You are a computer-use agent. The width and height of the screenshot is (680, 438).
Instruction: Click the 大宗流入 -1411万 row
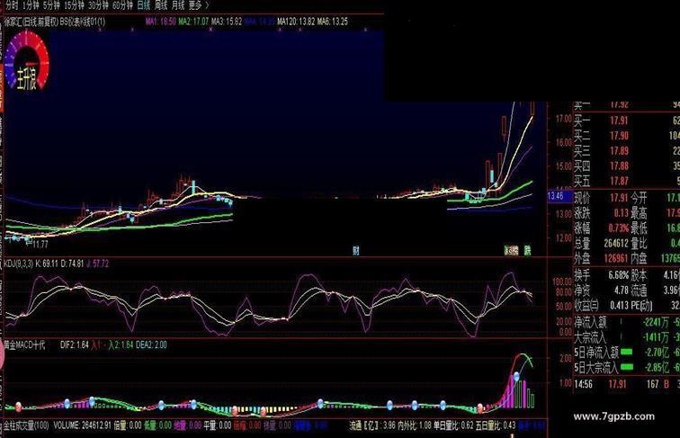click(627, 337)
